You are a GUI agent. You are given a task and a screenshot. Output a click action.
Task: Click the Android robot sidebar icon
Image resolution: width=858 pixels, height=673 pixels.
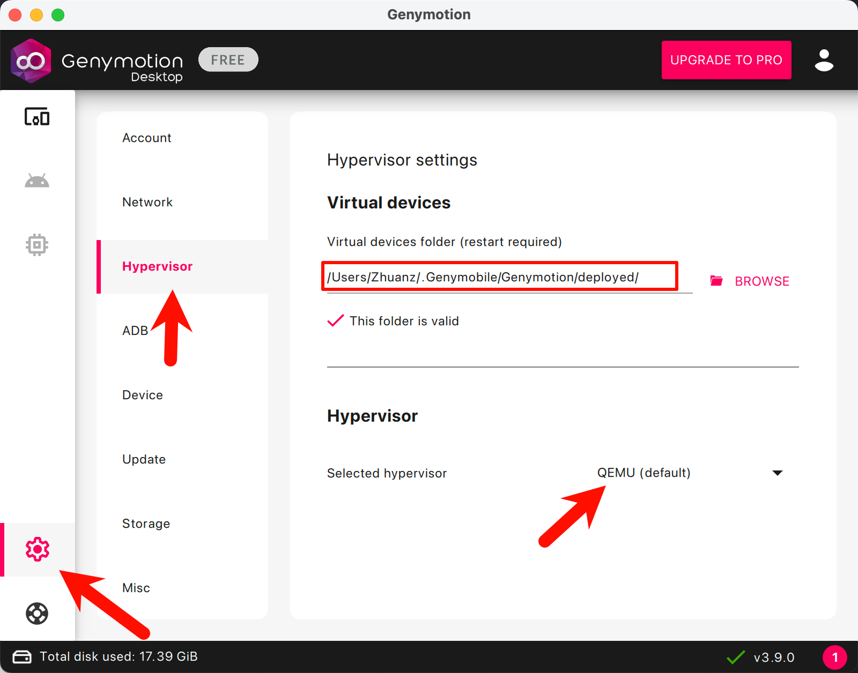point(37,181)
